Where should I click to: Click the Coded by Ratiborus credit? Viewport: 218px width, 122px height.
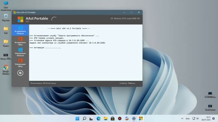pyautogui.click(x=127, y=83)
